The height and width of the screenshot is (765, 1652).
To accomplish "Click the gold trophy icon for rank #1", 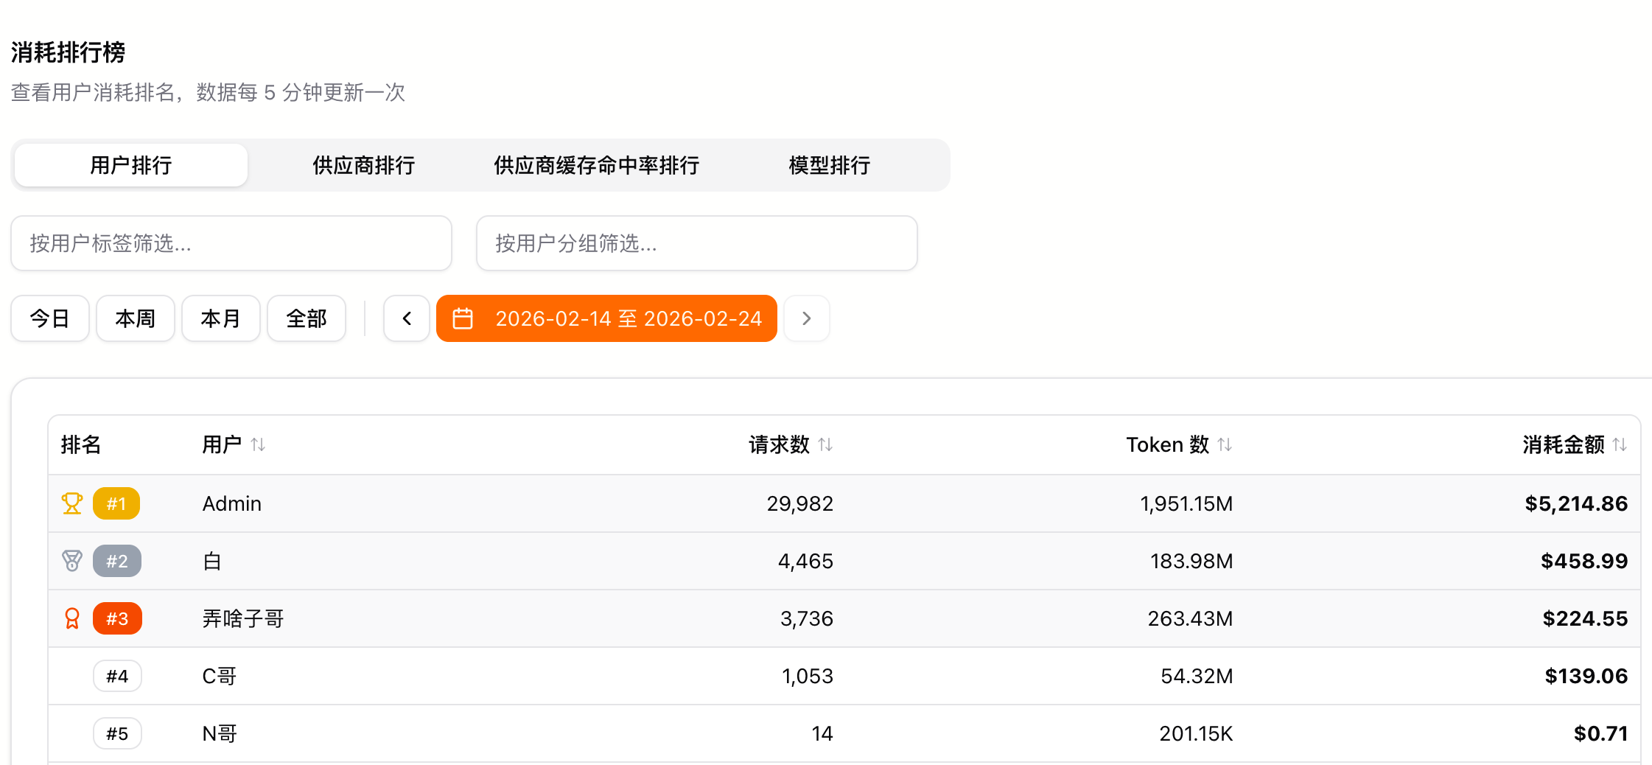I will [x=71, y=503].
